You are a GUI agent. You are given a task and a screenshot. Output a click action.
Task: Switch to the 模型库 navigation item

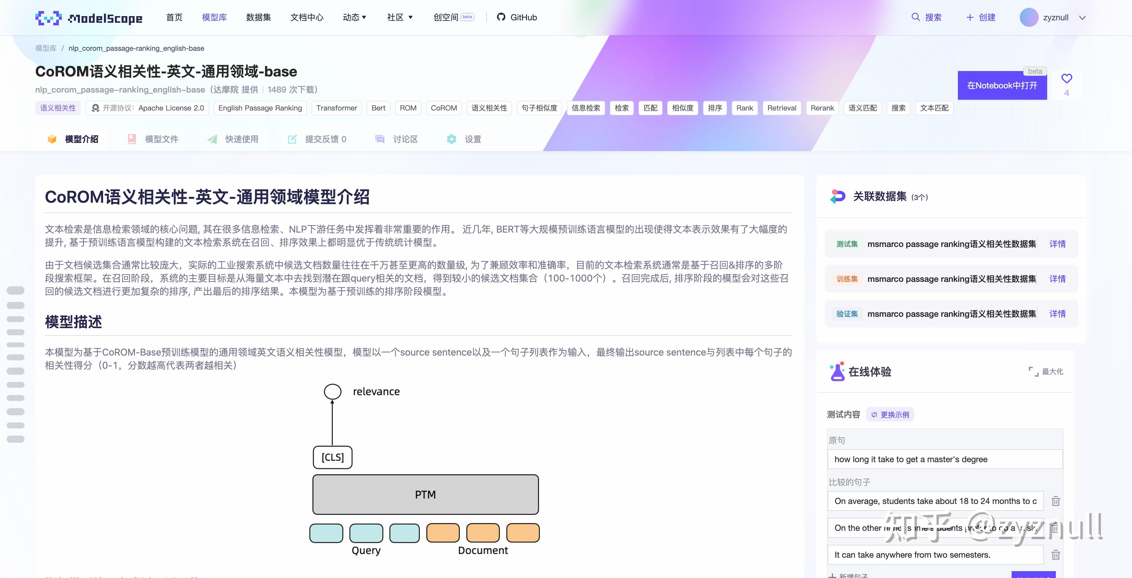(214, 17)
